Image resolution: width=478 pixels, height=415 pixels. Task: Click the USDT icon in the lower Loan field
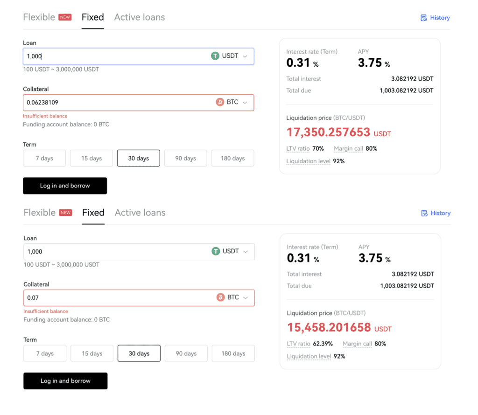click(x=216, y=251)
